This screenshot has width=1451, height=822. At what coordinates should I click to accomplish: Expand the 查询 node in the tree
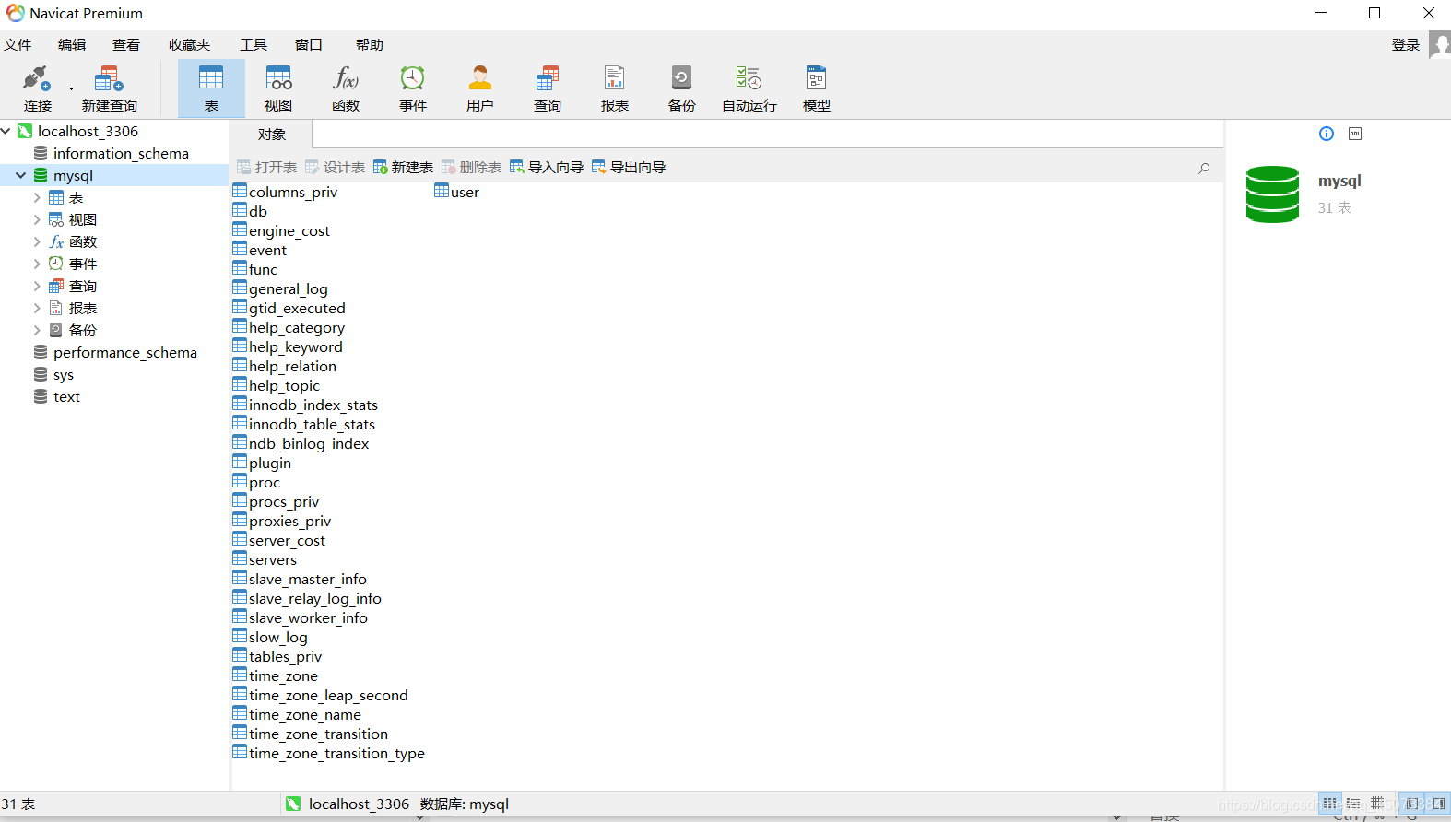coord(37,286)
